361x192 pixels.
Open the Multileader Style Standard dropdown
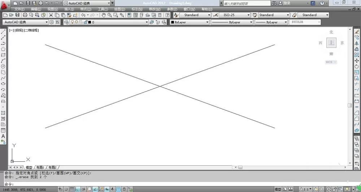[x=313, y=15]
